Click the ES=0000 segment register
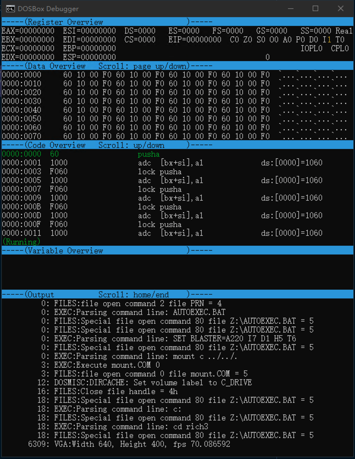 [x=184, y=31]
